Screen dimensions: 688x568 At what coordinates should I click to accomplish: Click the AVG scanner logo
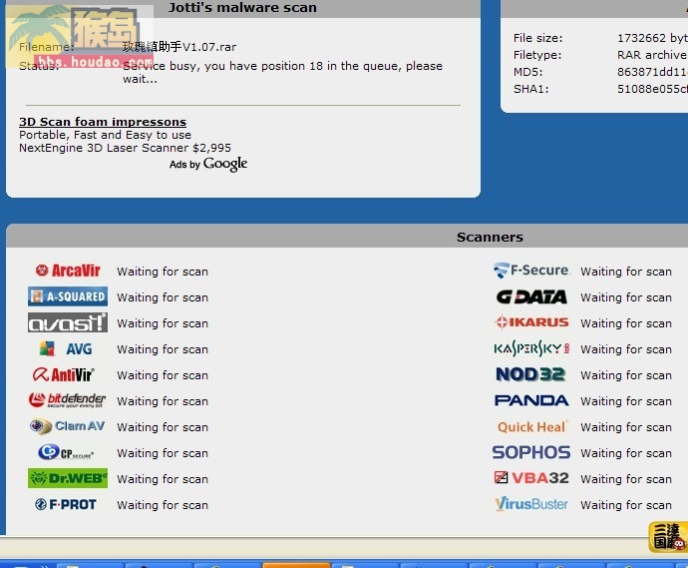click(66, 348)
